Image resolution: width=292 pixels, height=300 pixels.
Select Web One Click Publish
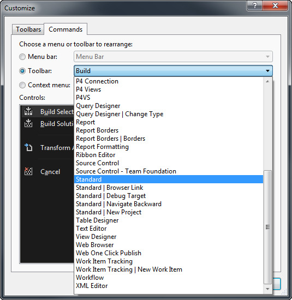click(169, 253)
